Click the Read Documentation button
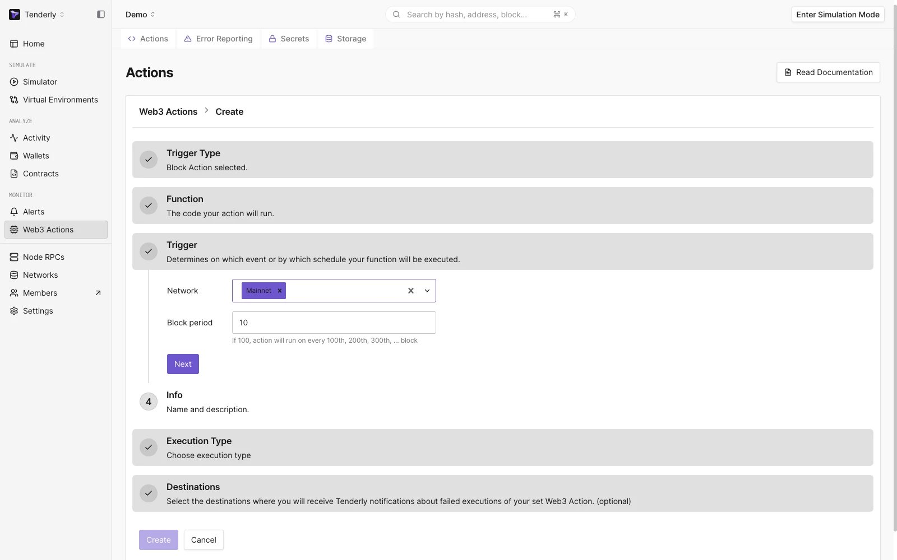 [828, 72]
